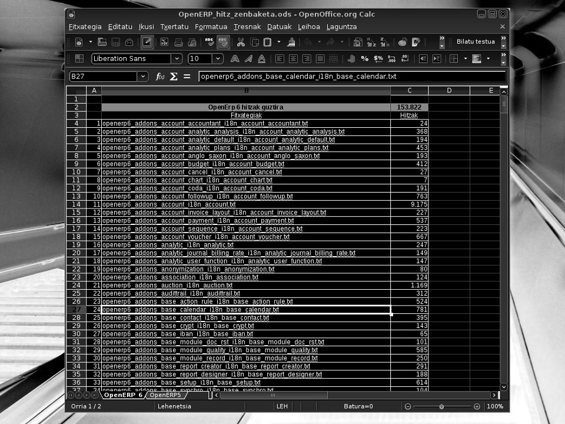Toggle Underline formatting
This screenshot has width=565, height=424.
(x=262, y=58)
